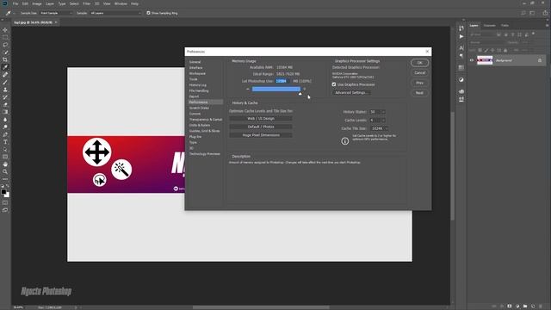The height and width of the screenshot is (310, 551).
Task: Open the Actions panel play icon
Action: (x=461, y=36)
